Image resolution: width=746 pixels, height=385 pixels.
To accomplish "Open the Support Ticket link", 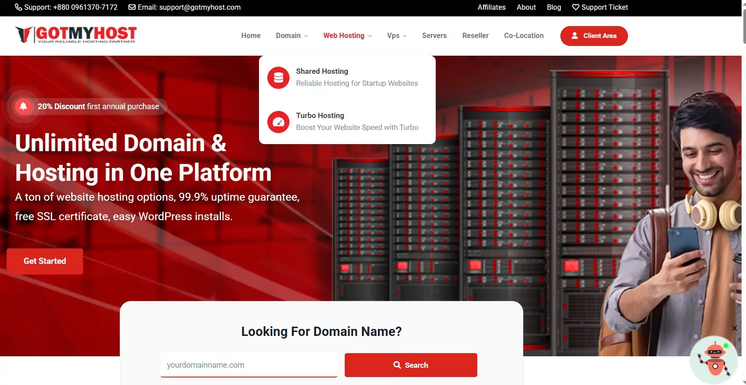I will coord(600,7).
